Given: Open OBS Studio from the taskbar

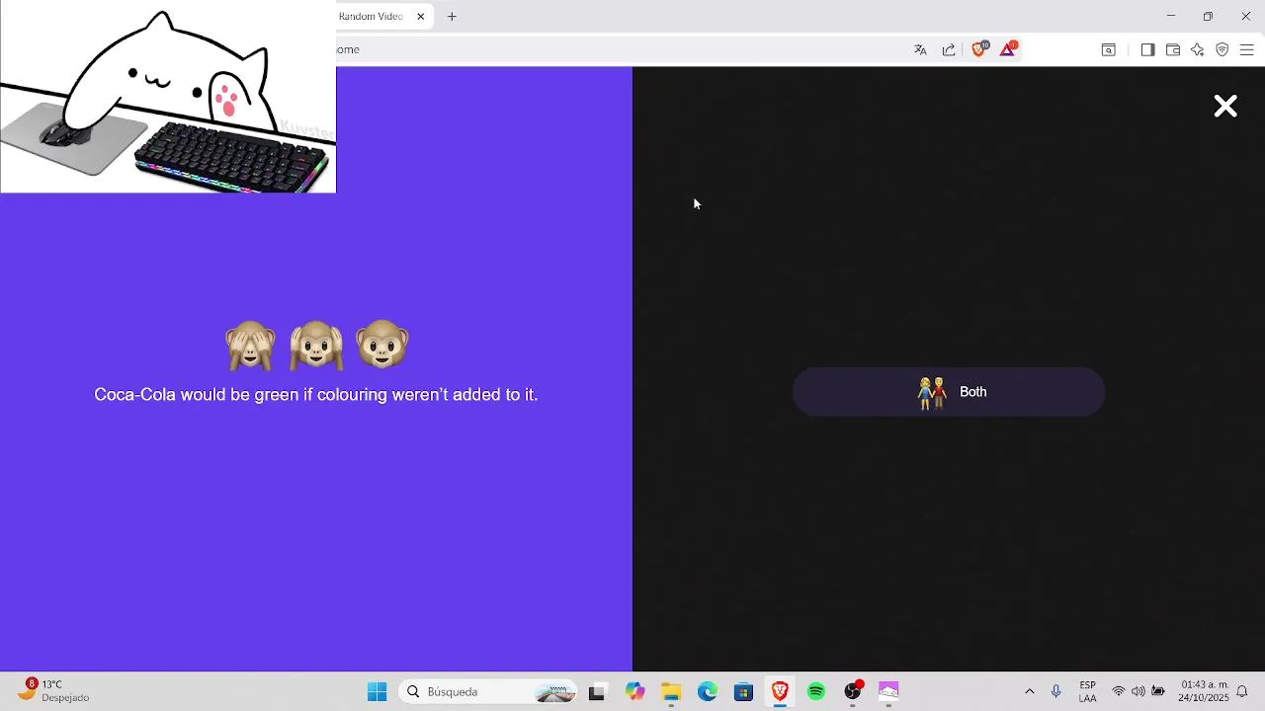Looking at the screenshot, I should pyautogui.click(x=853, y=692).
